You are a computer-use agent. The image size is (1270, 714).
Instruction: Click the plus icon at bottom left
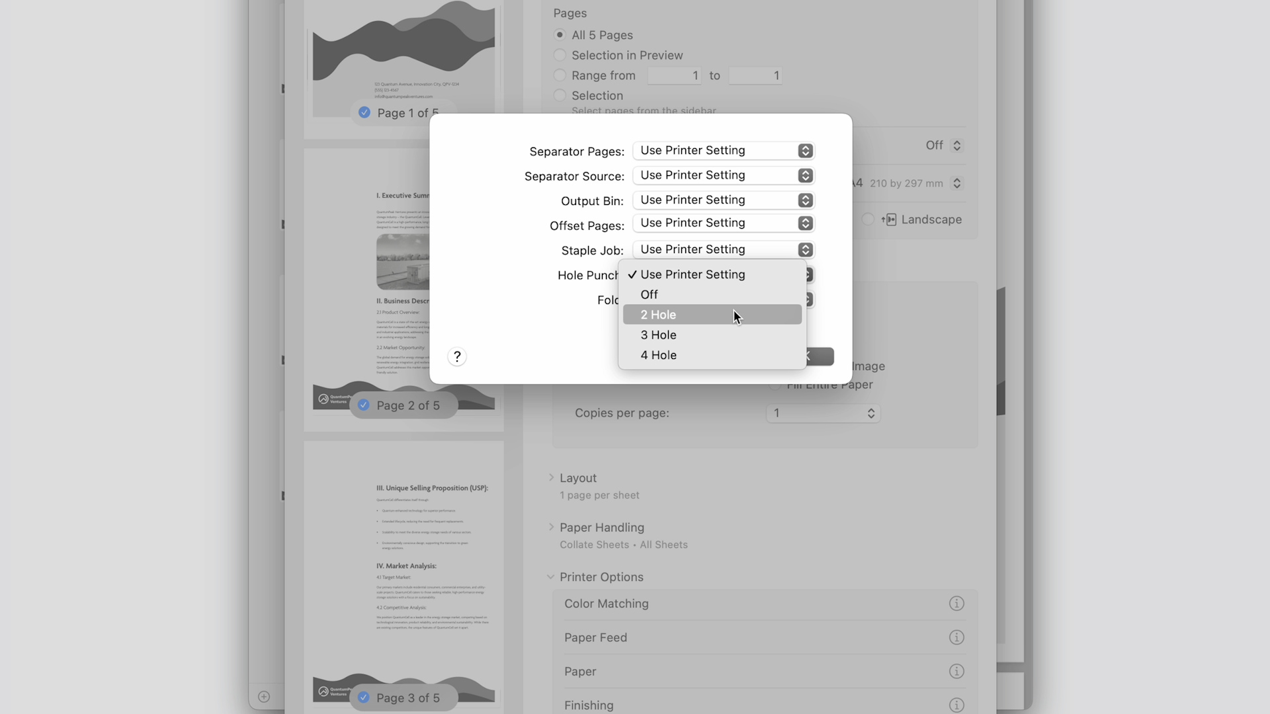[x=264, y=696]
